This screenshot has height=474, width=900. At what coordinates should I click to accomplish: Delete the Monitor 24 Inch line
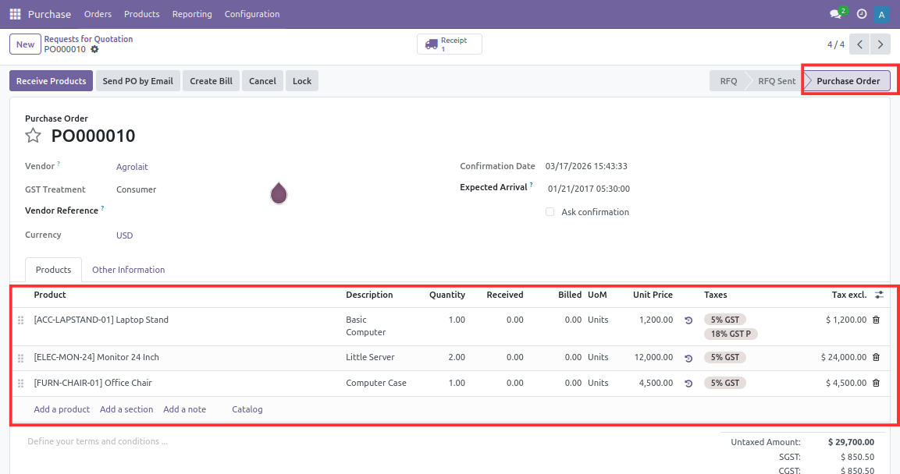(x=876, y=357)
